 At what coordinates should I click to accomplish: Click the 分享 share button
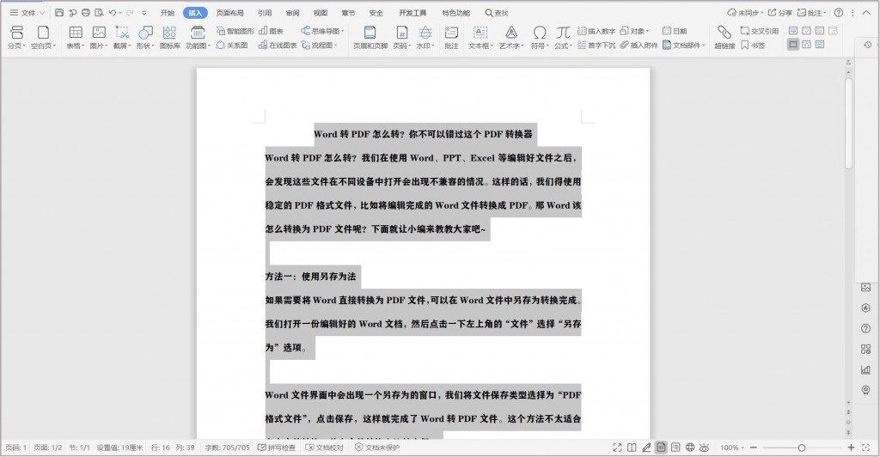tap(780, 12)
